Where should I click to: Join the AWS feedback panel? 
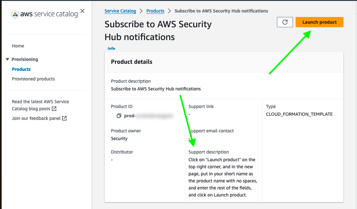pyautogui.click(x=36, y=118)
